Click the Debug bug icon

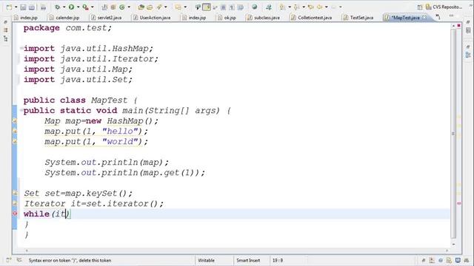click(58, 7)
